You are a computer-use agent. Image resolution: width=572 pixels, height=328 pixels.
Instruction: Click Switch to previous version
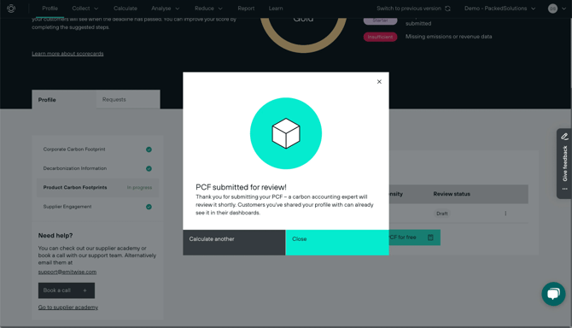coord(409,9)
